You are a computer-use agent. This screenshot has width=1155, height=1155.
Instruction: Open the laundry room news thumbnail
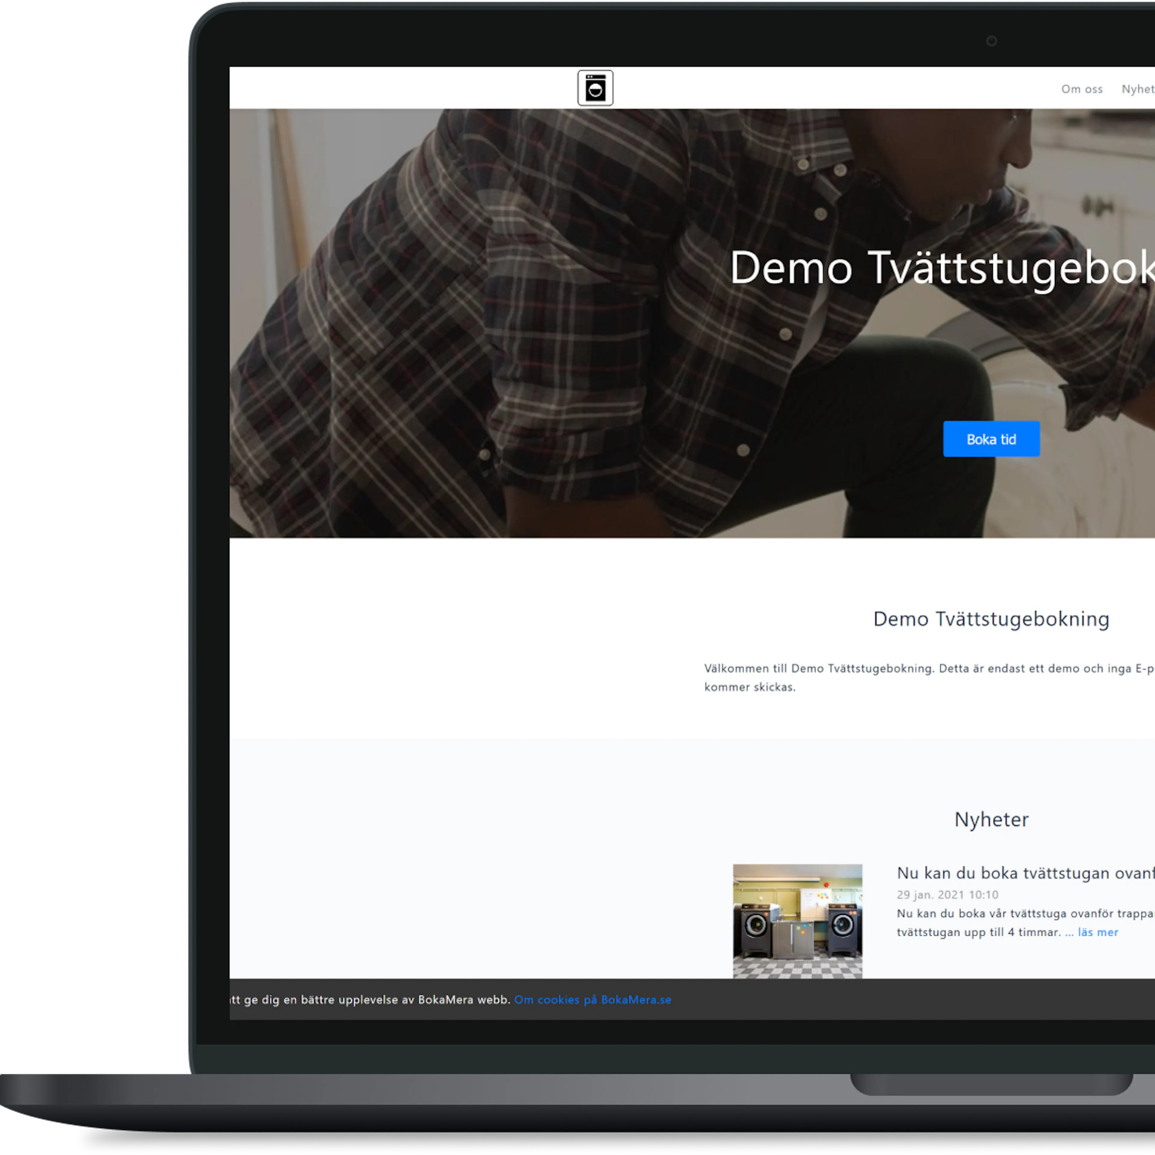797,921
